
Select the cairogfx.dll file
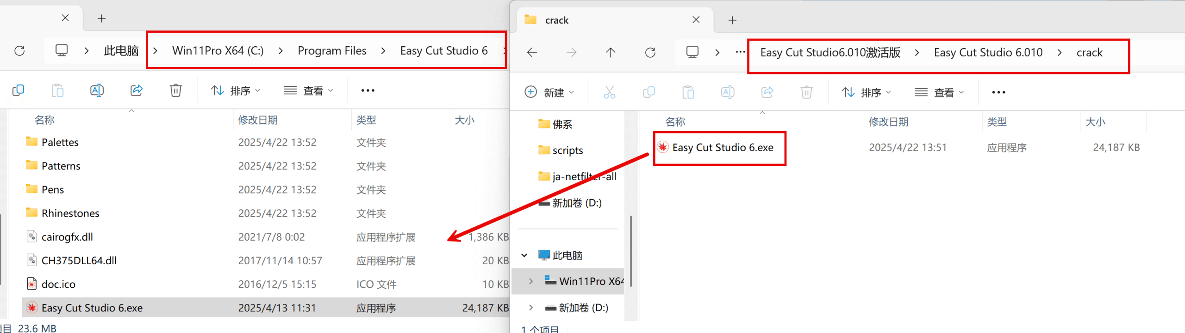[67, 237]
